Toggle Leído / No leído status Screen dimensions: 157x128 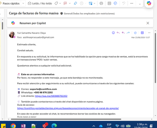click(x=40, y=3)
